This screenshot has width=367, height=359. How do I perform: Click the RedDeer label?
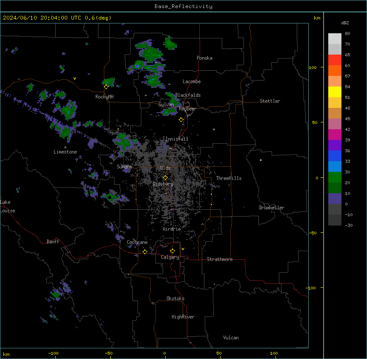tap(187, 109)
